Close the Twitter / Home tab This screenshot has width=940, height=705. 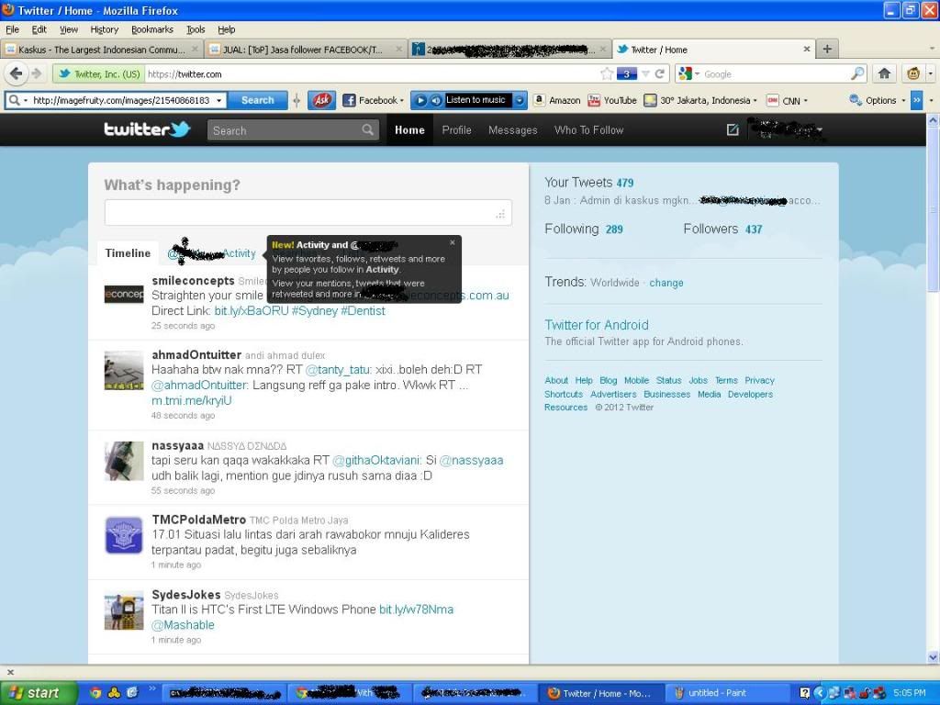(x=807, y=50)
